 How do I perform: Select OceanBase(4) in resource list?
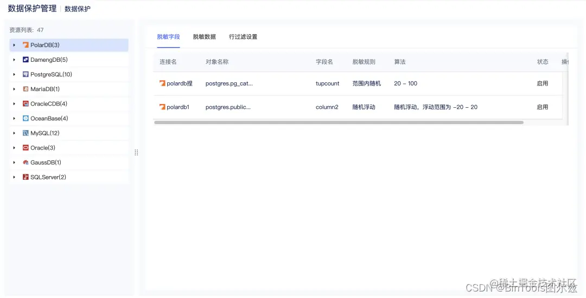point(69,118)
